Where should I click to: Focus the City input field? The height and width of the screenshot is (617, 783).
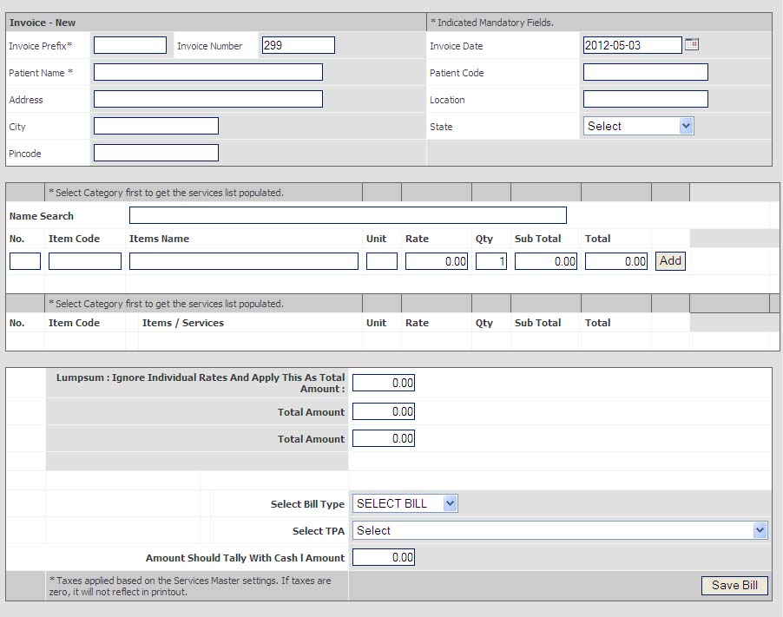(x=155, y=126)
